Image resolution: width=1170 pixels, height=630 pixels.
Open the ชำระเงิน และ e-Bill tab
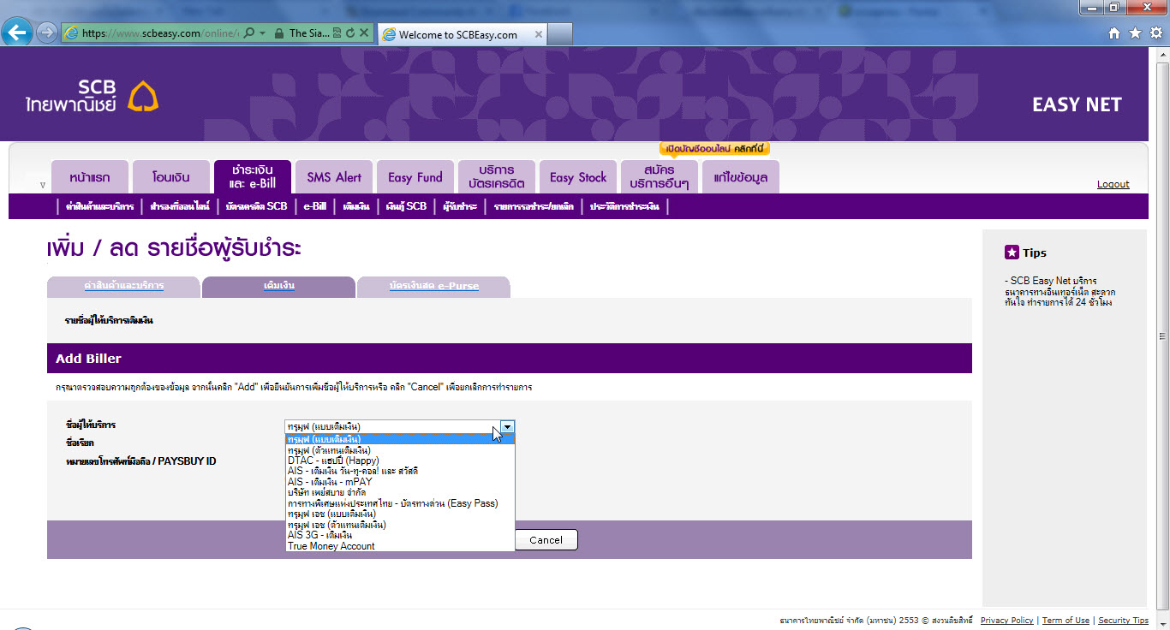(x=253, y=177)
